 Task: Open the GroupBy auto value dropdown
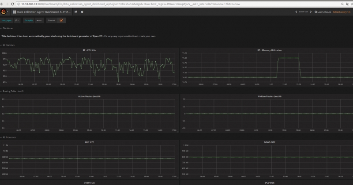[39, 20]
